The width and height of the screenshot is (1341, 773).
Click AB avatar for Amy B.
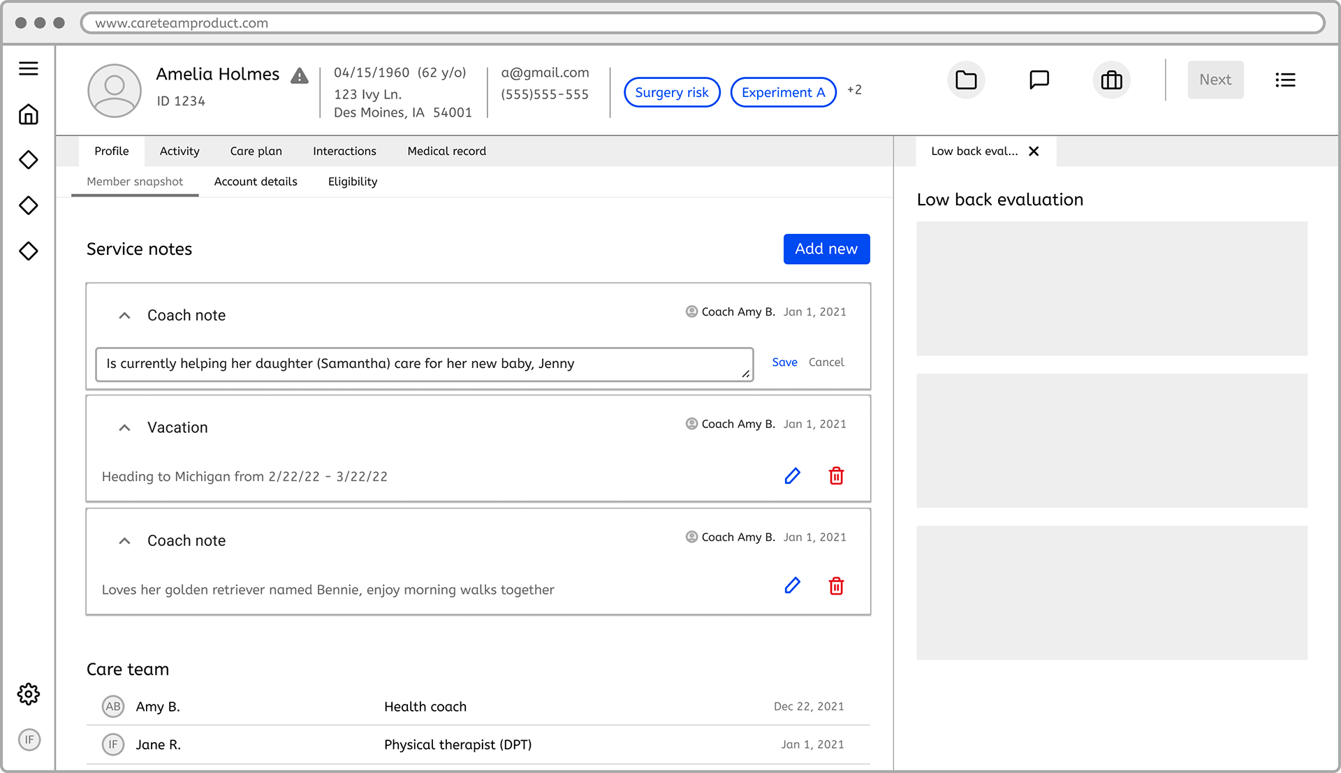point(113,706)
